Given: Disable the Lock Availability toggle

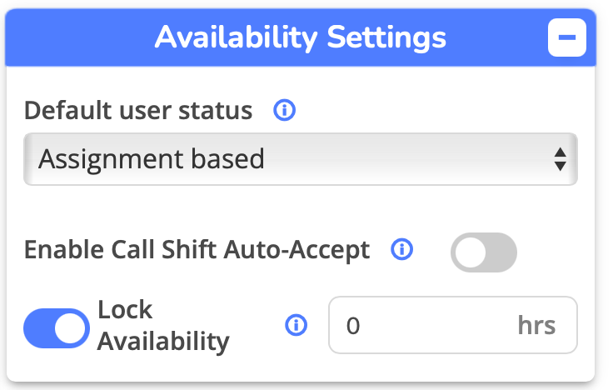Looking at the screenshot, I should (x=57, y=328).
